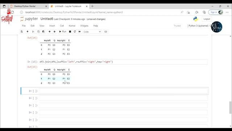This screenshot has height=131, width=232.
Task: Click the second empty code cell
Action: pos(123,98)
